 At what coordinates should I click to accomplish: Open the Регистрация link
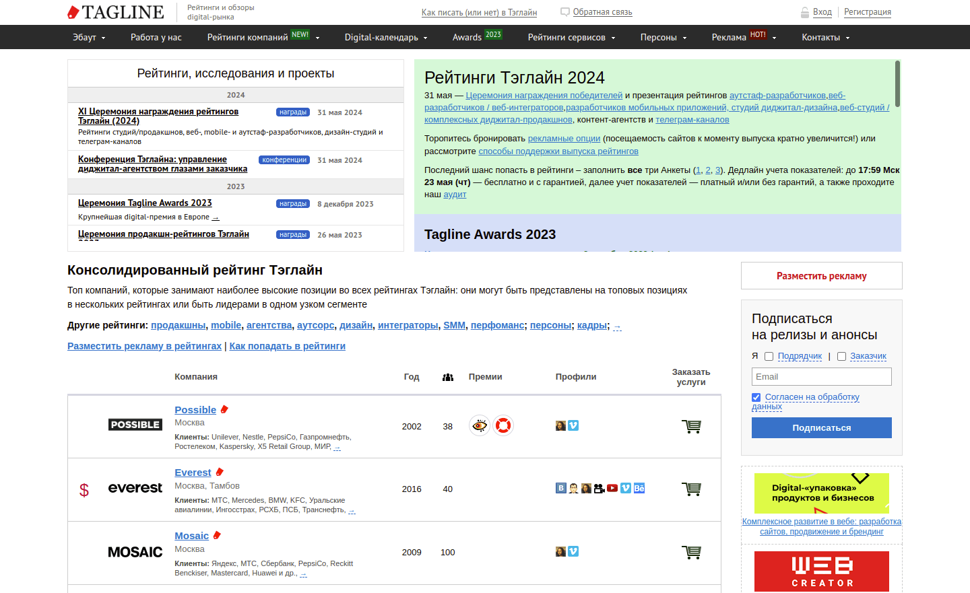click(x=868, y=12)
